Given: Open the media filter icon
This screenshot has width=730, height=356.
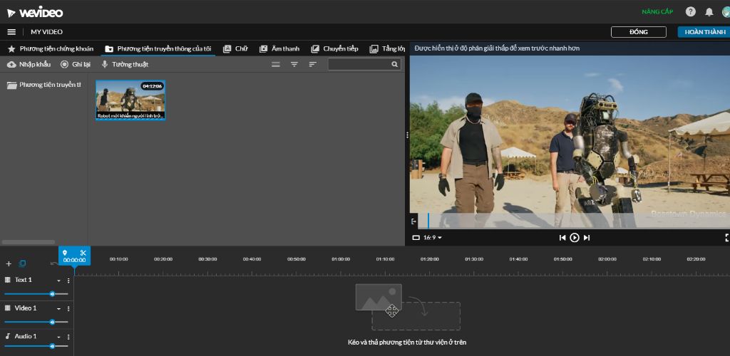Looking at the screenshot, I should [x=294, y=65].
